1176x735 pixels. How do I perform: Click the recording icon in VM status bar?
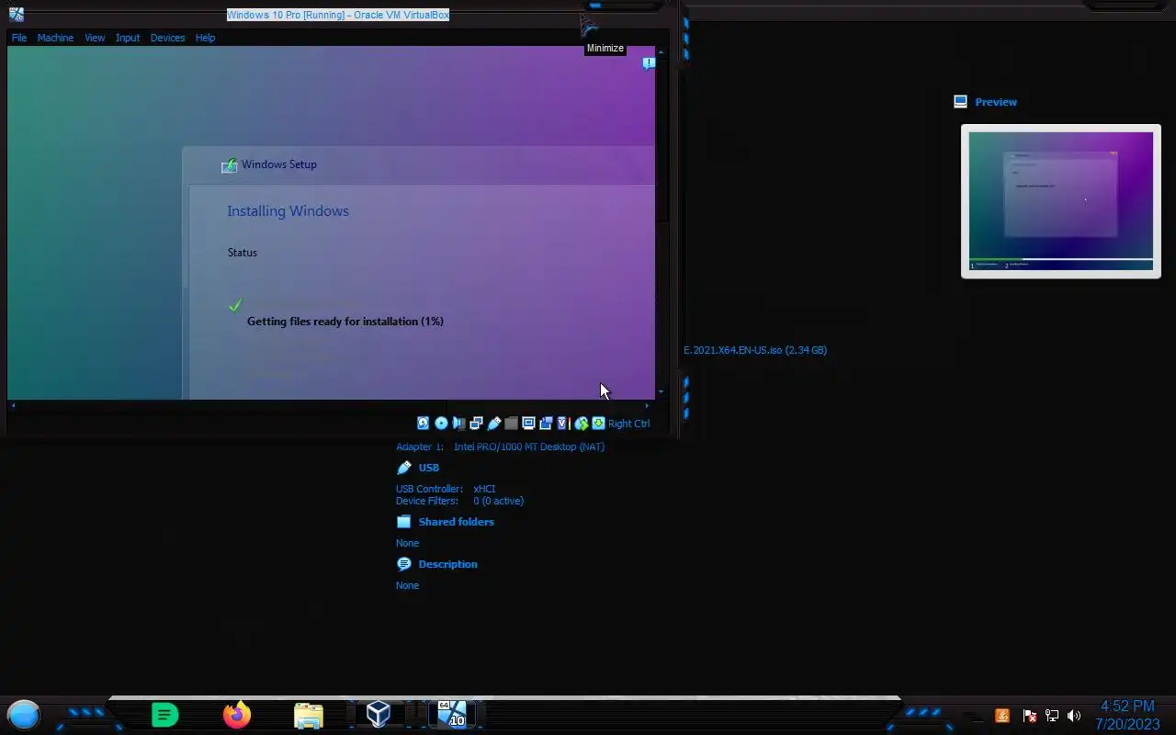click(x=546, y=423)
